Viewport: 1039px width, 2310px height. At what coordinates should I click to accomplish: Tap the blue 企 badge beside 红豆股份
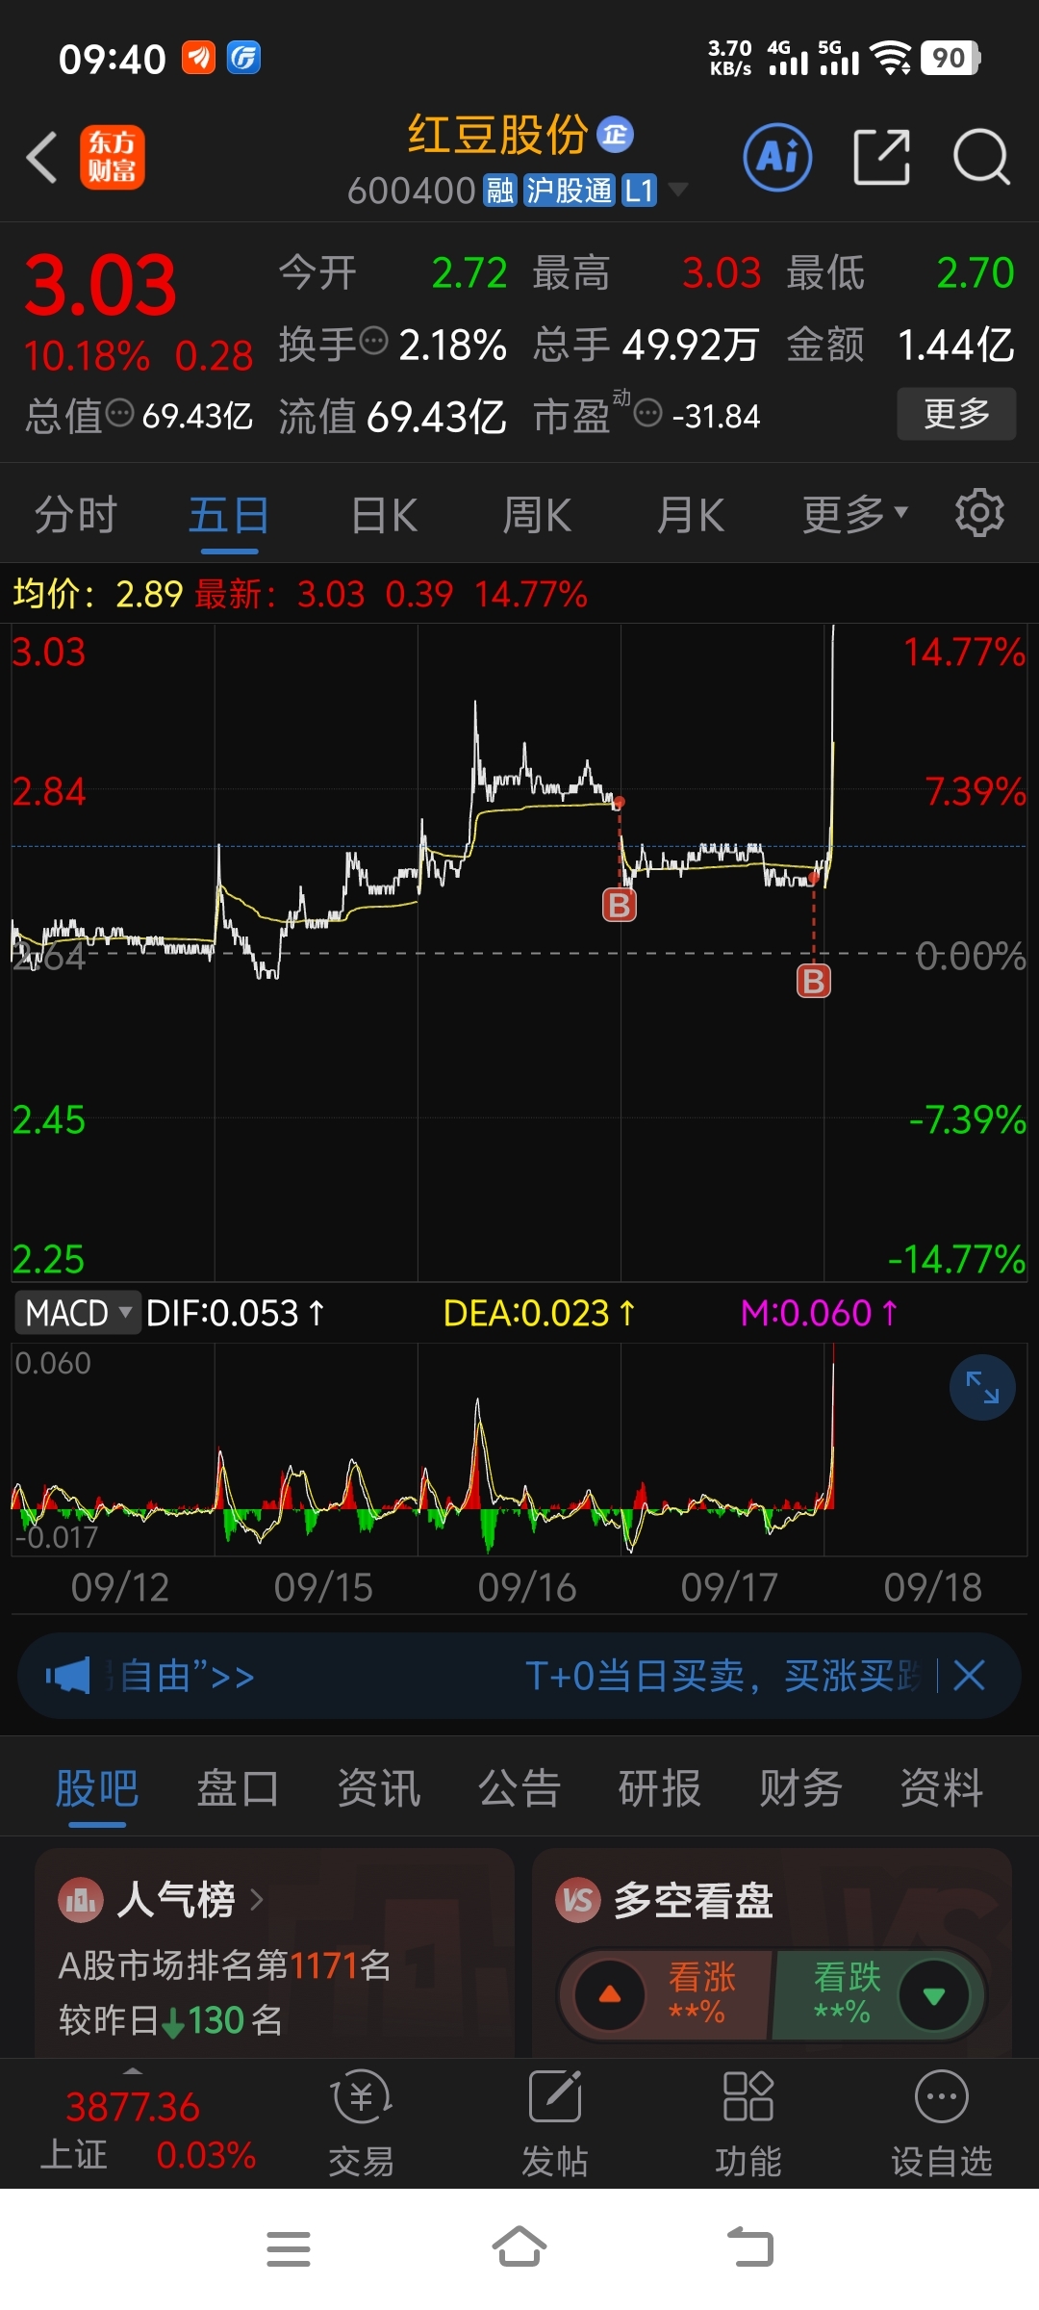(616, 135)
